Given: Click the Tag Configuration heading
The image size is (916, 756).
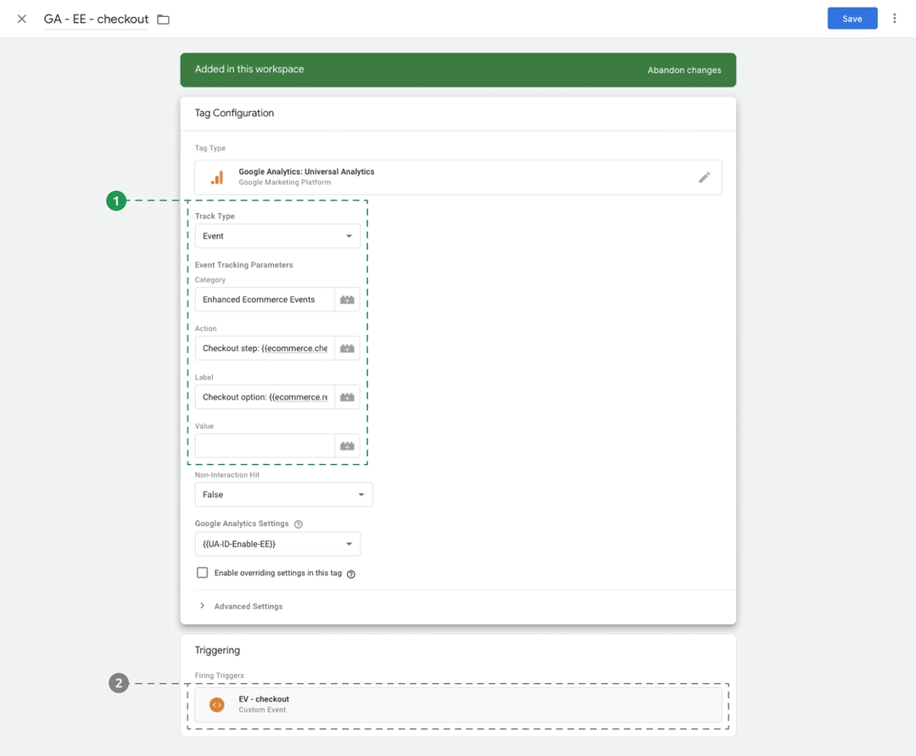Looking at the screenshot, I should pos(234,113).
